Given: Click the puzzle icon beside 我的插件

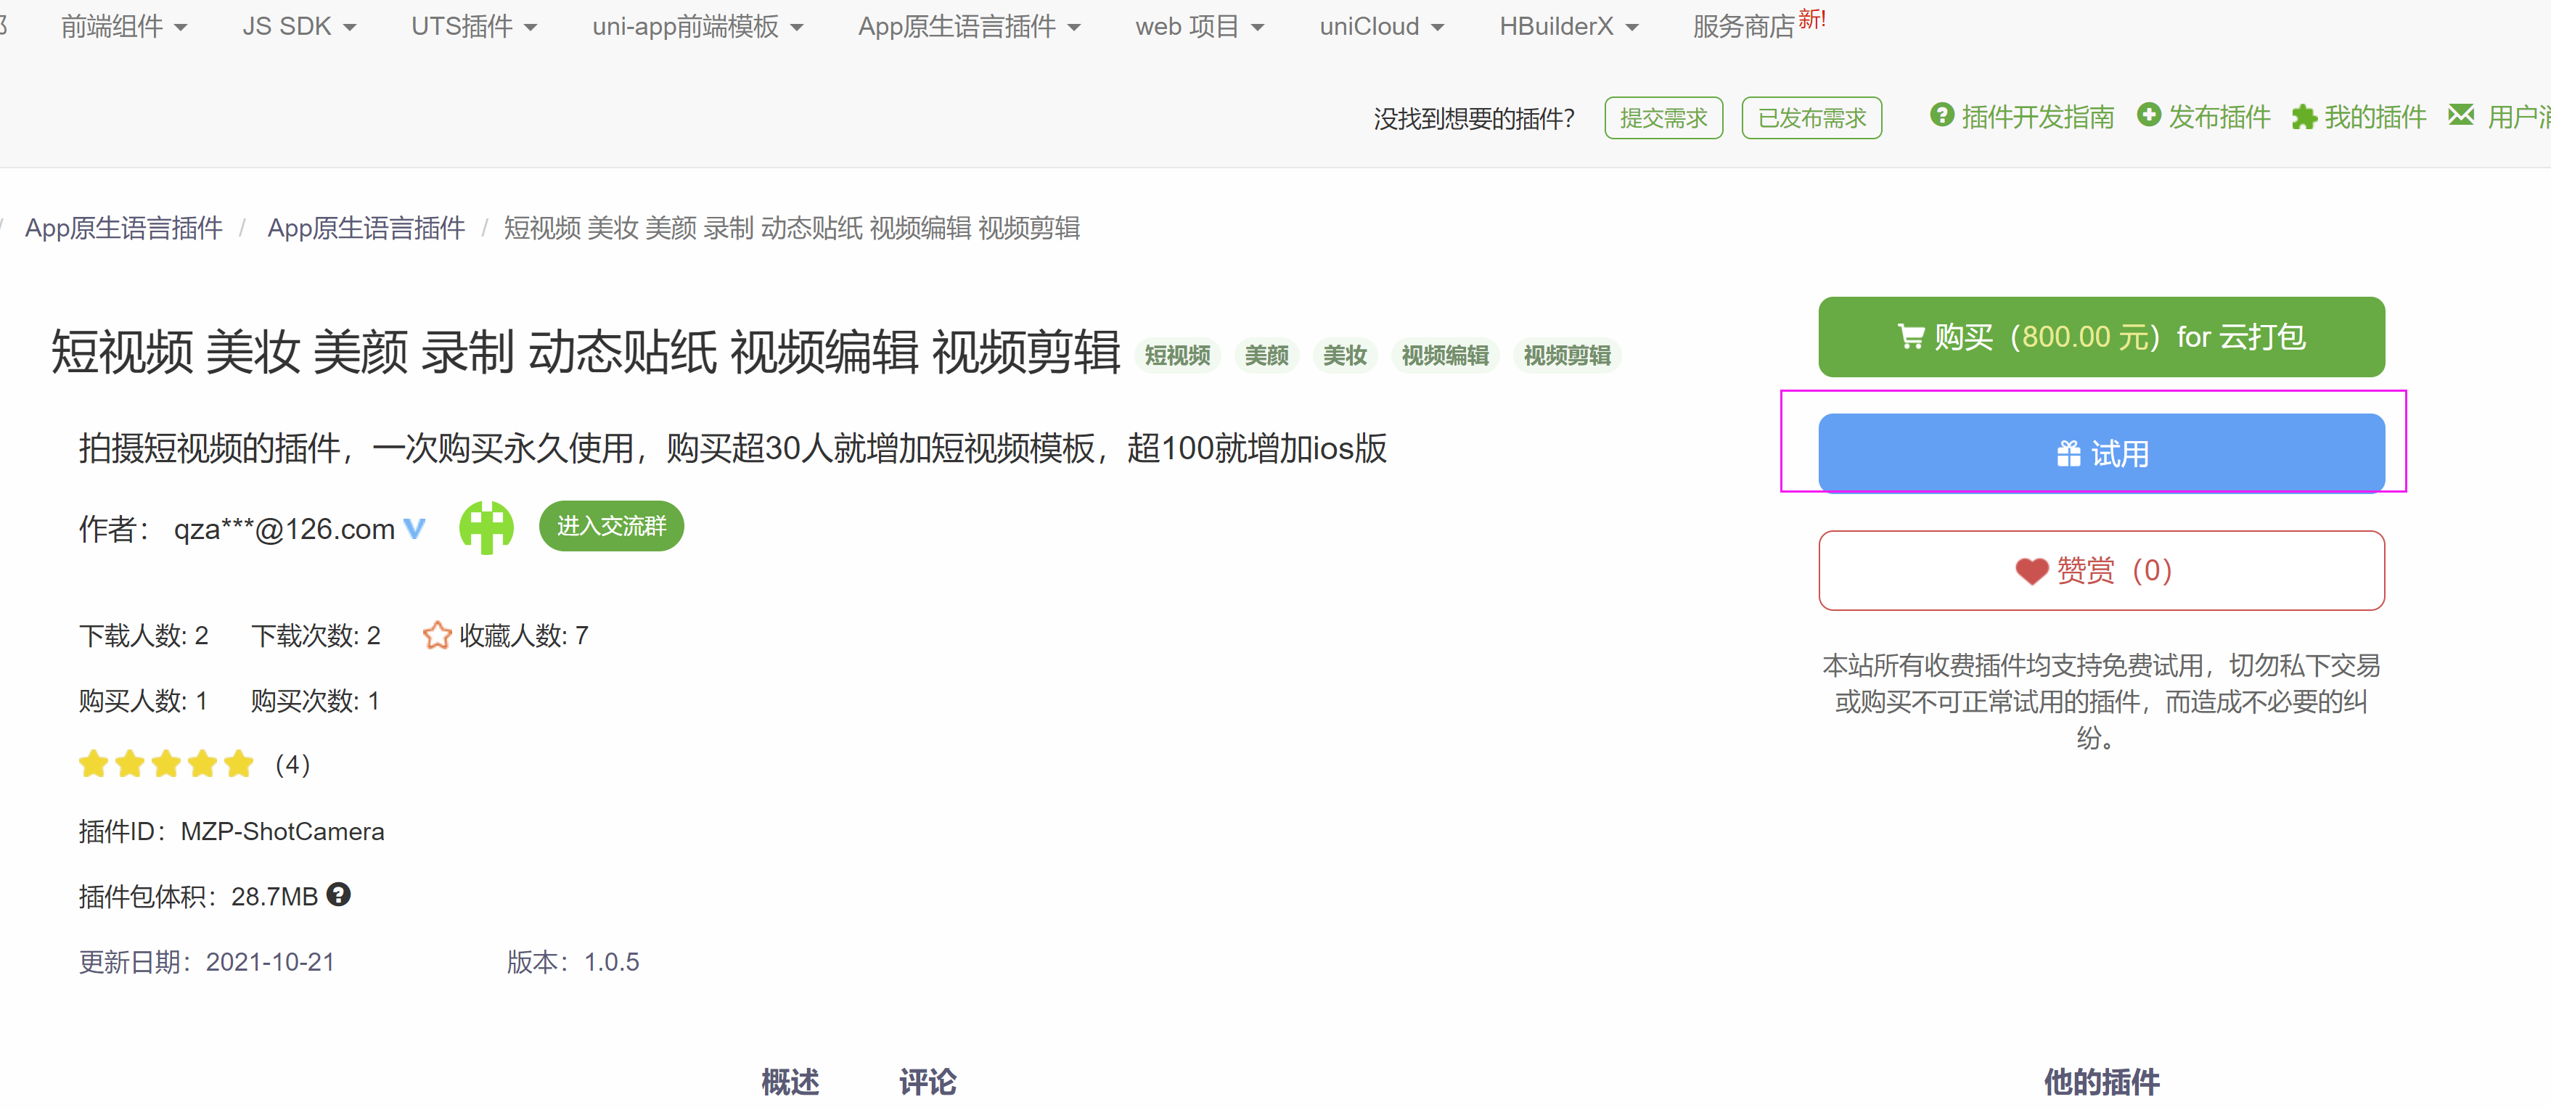Looking at the screenshot, I should click(2304, 117).
